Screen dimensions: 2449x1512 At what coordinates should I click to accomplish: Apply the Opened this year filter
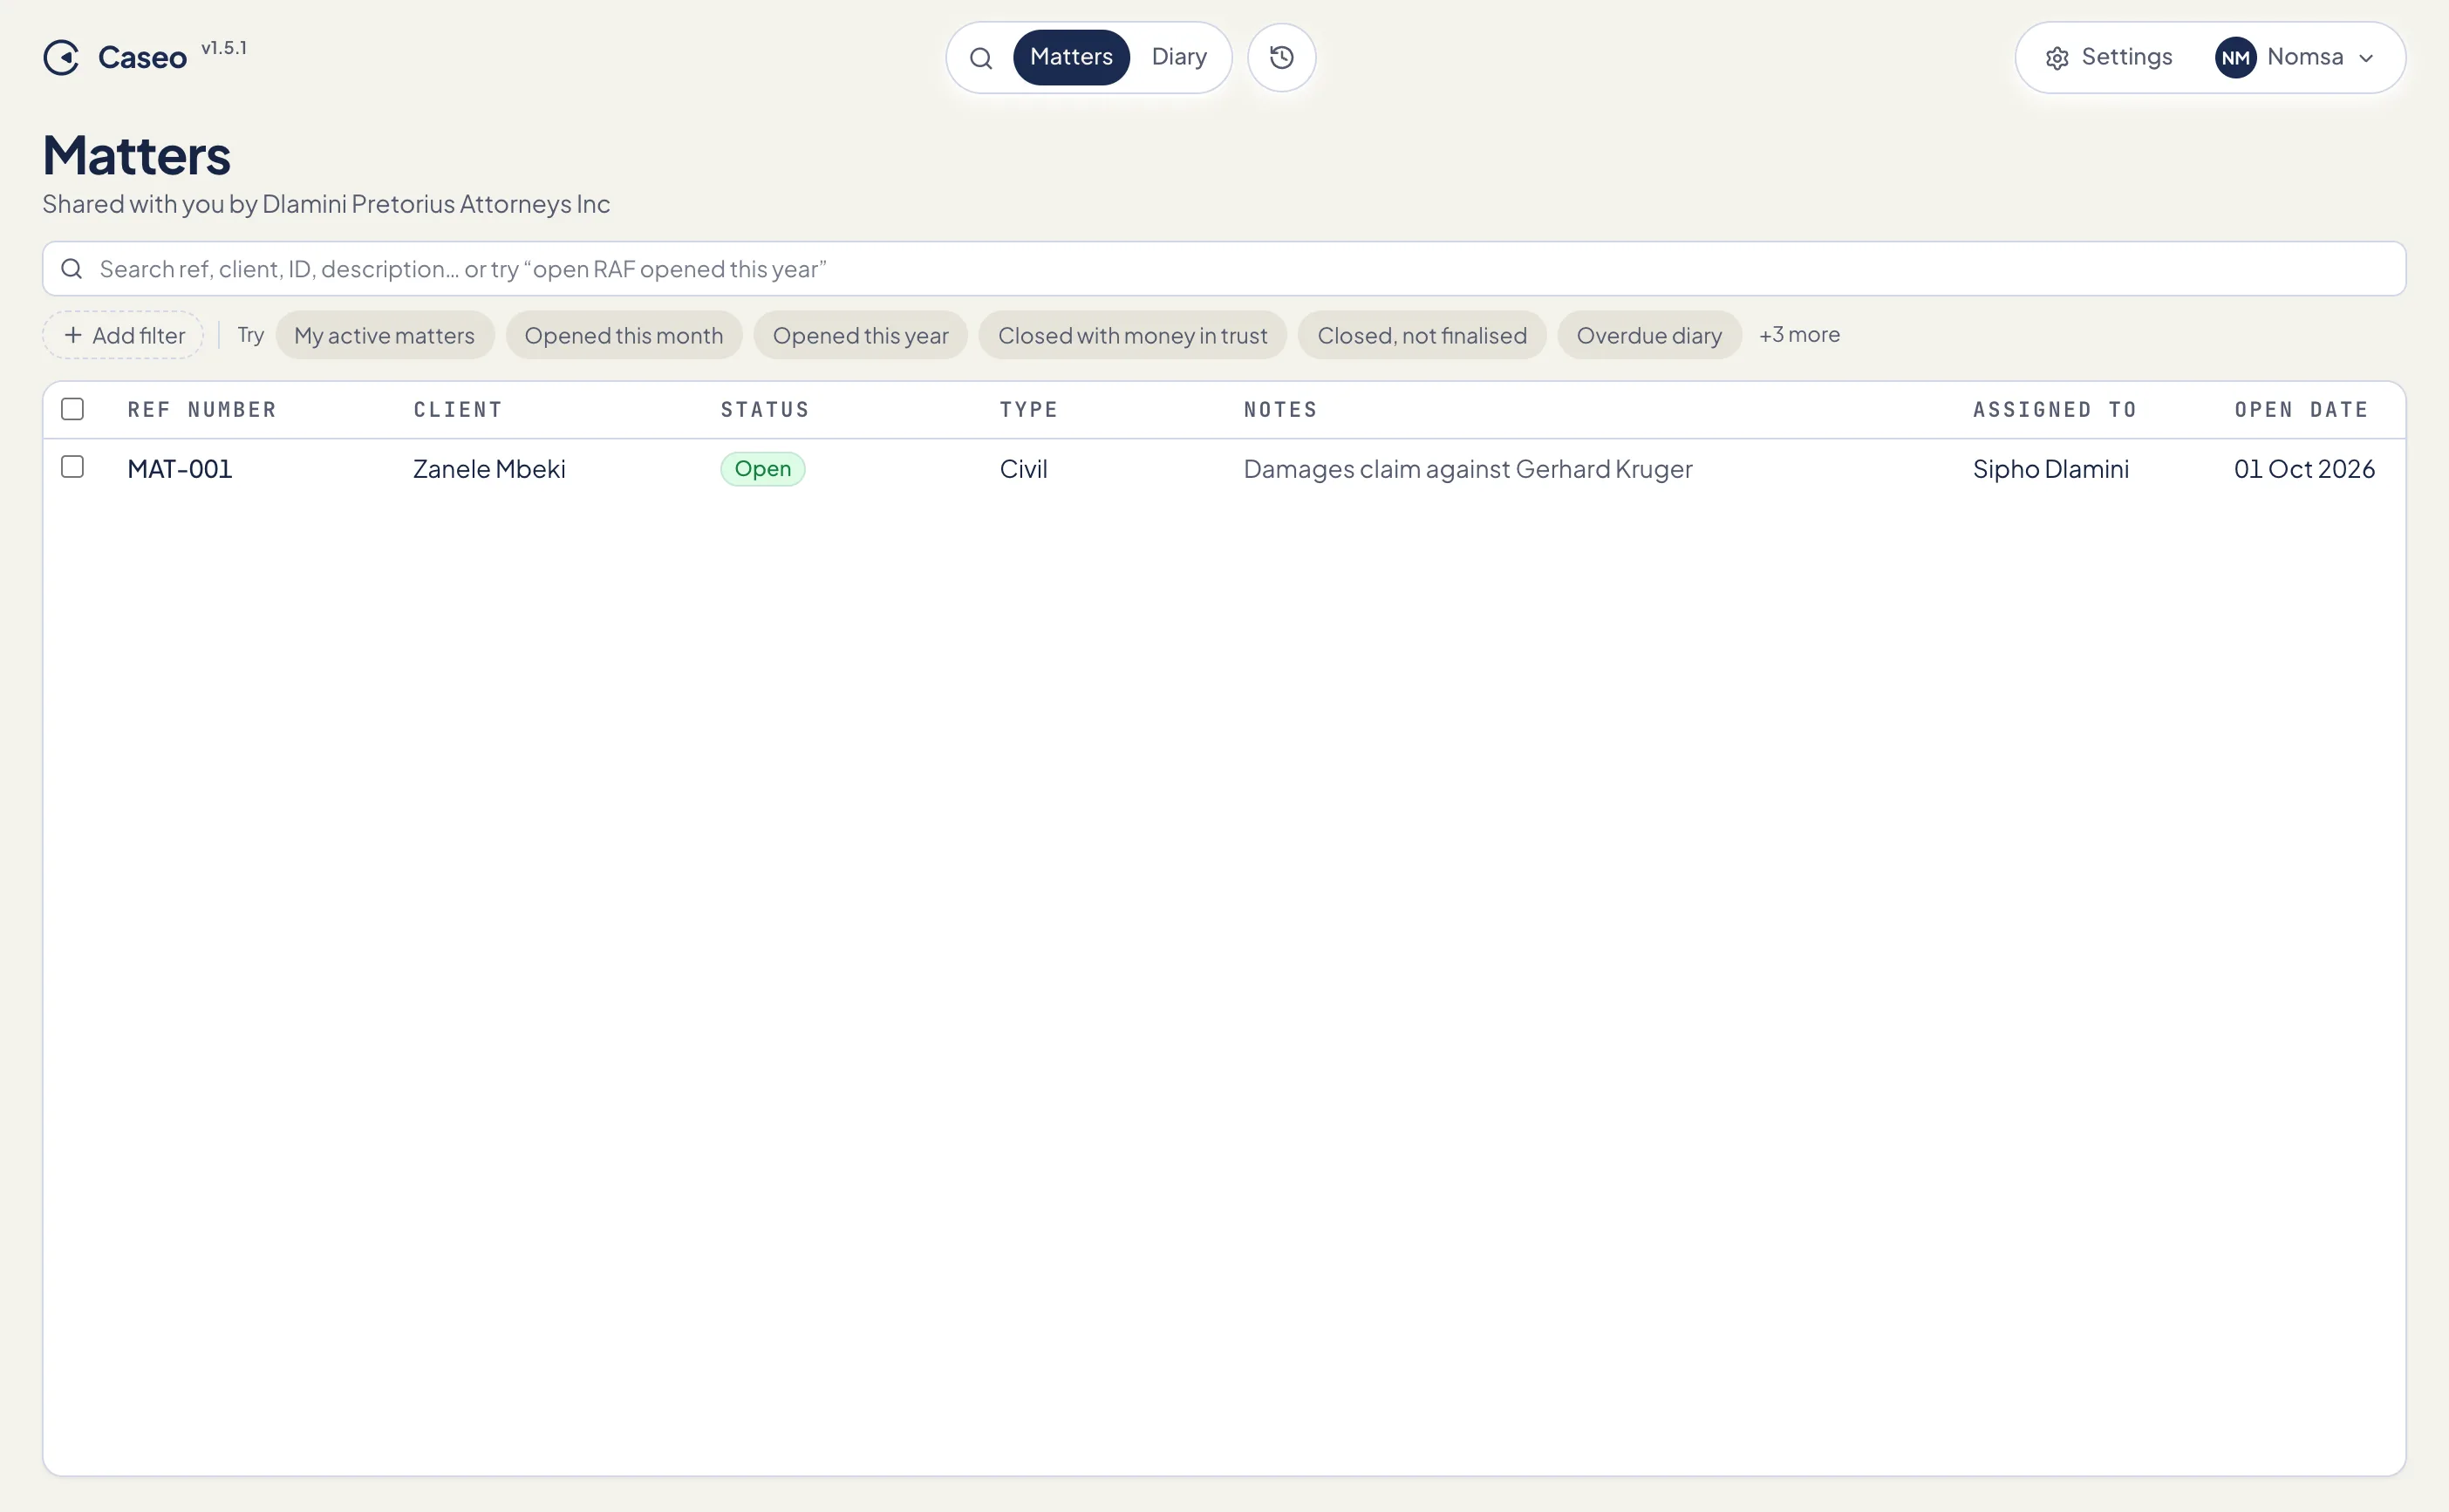point(860,335)
